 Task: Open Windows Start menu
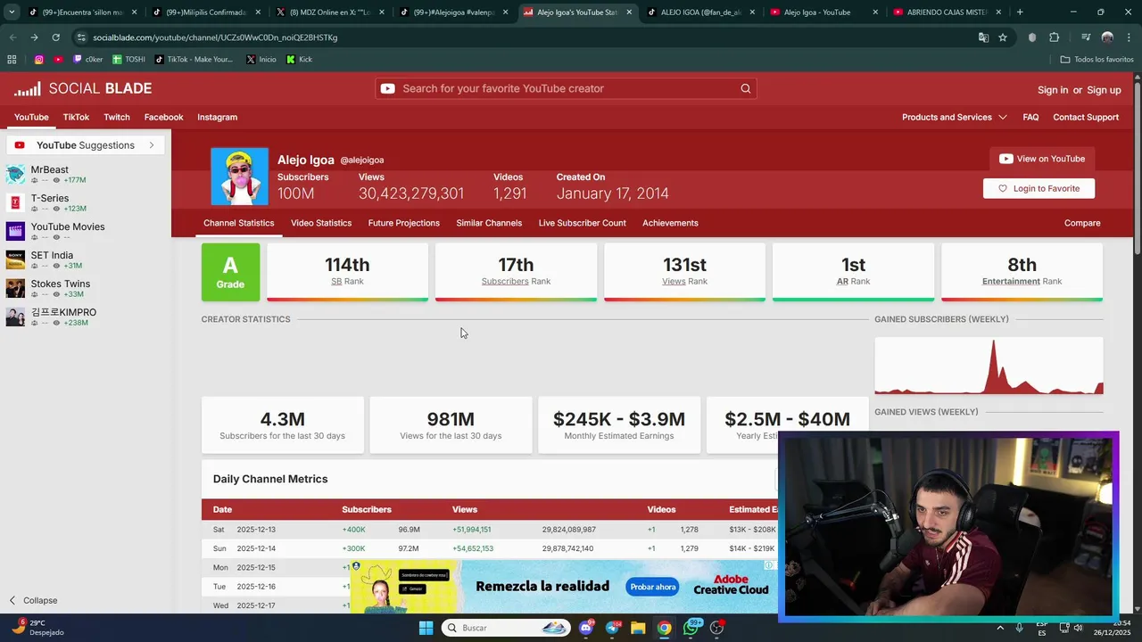point(426,628)
